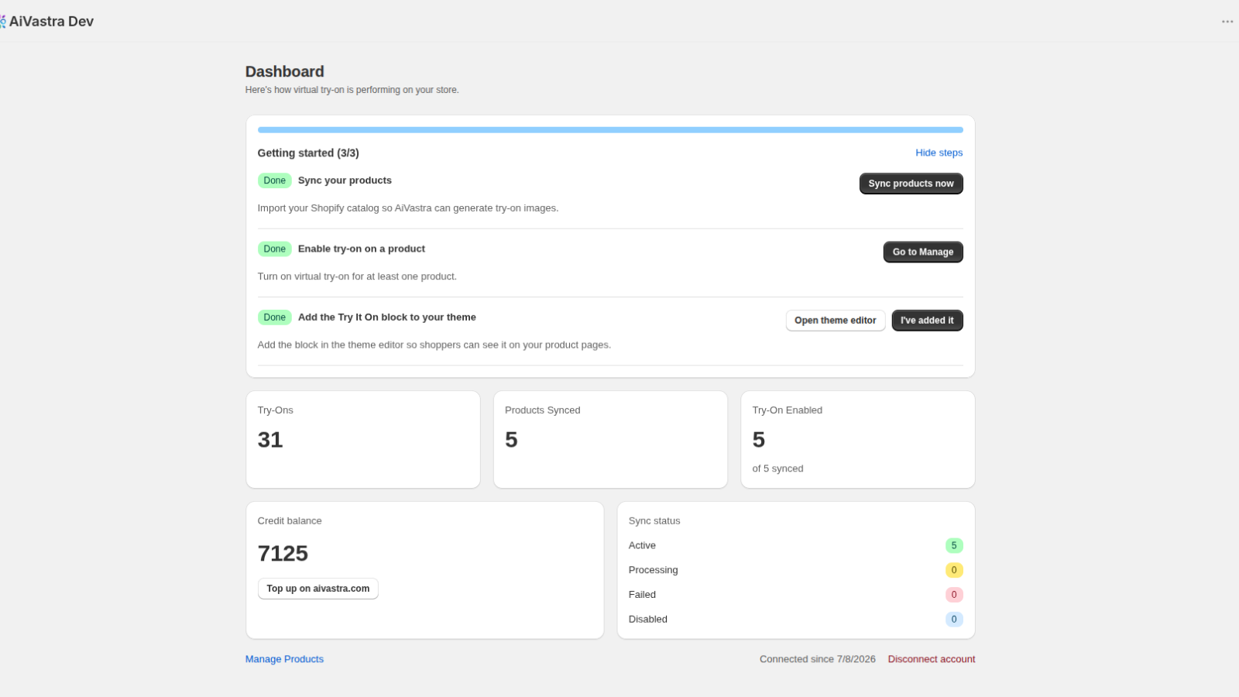Collapse the guide with Hide steps

pyautogui.click(x=939, y=153)
